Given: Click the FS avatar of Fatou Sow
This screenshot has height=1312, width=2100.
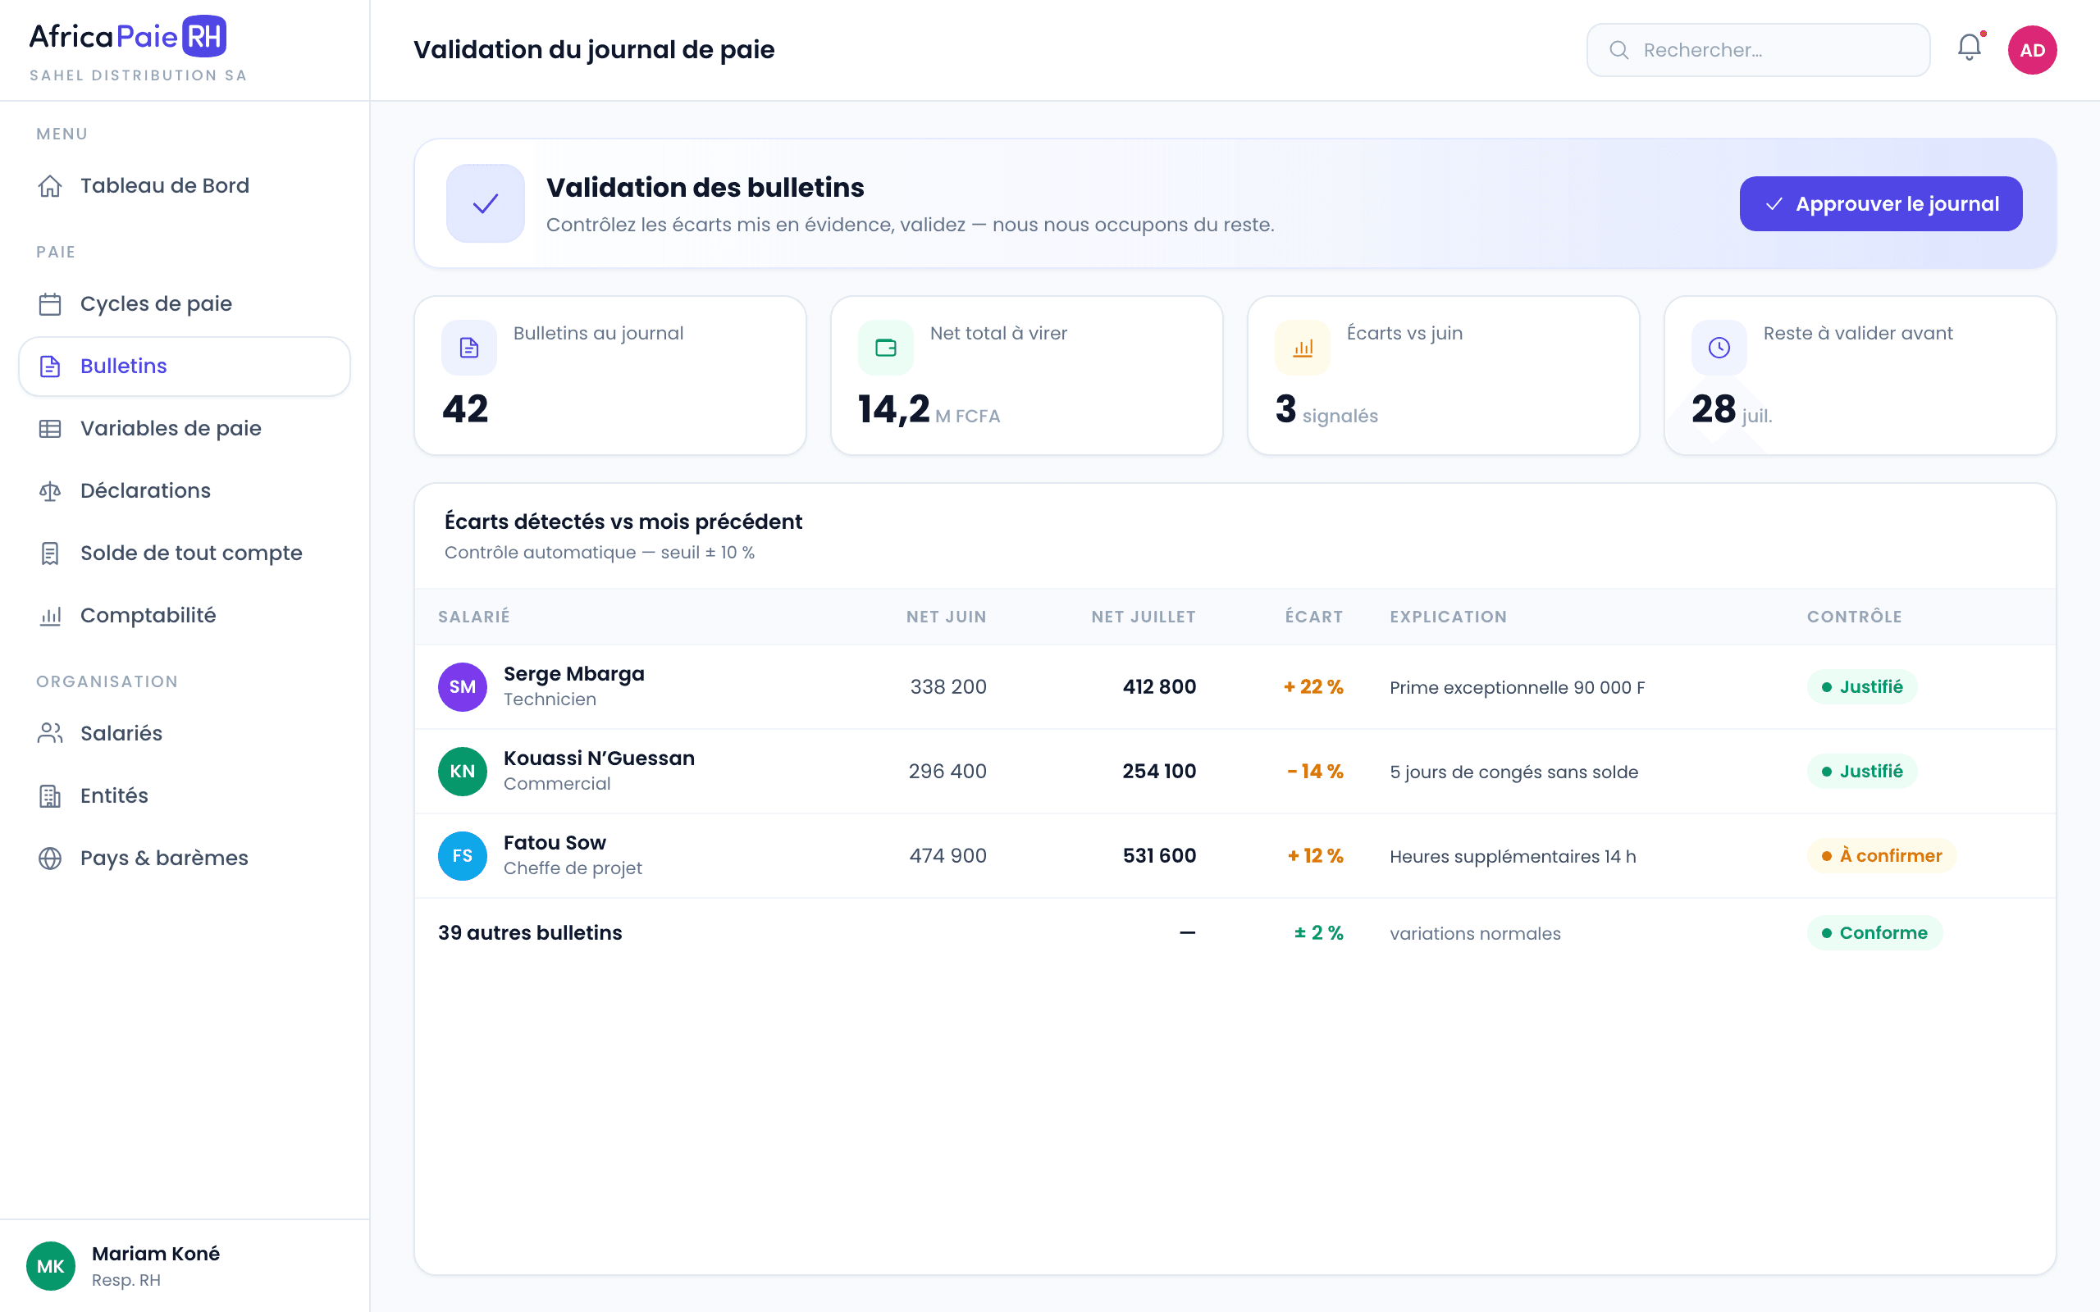Looking at the screenshot, I should pyautogui.click(x=463, y=856).
